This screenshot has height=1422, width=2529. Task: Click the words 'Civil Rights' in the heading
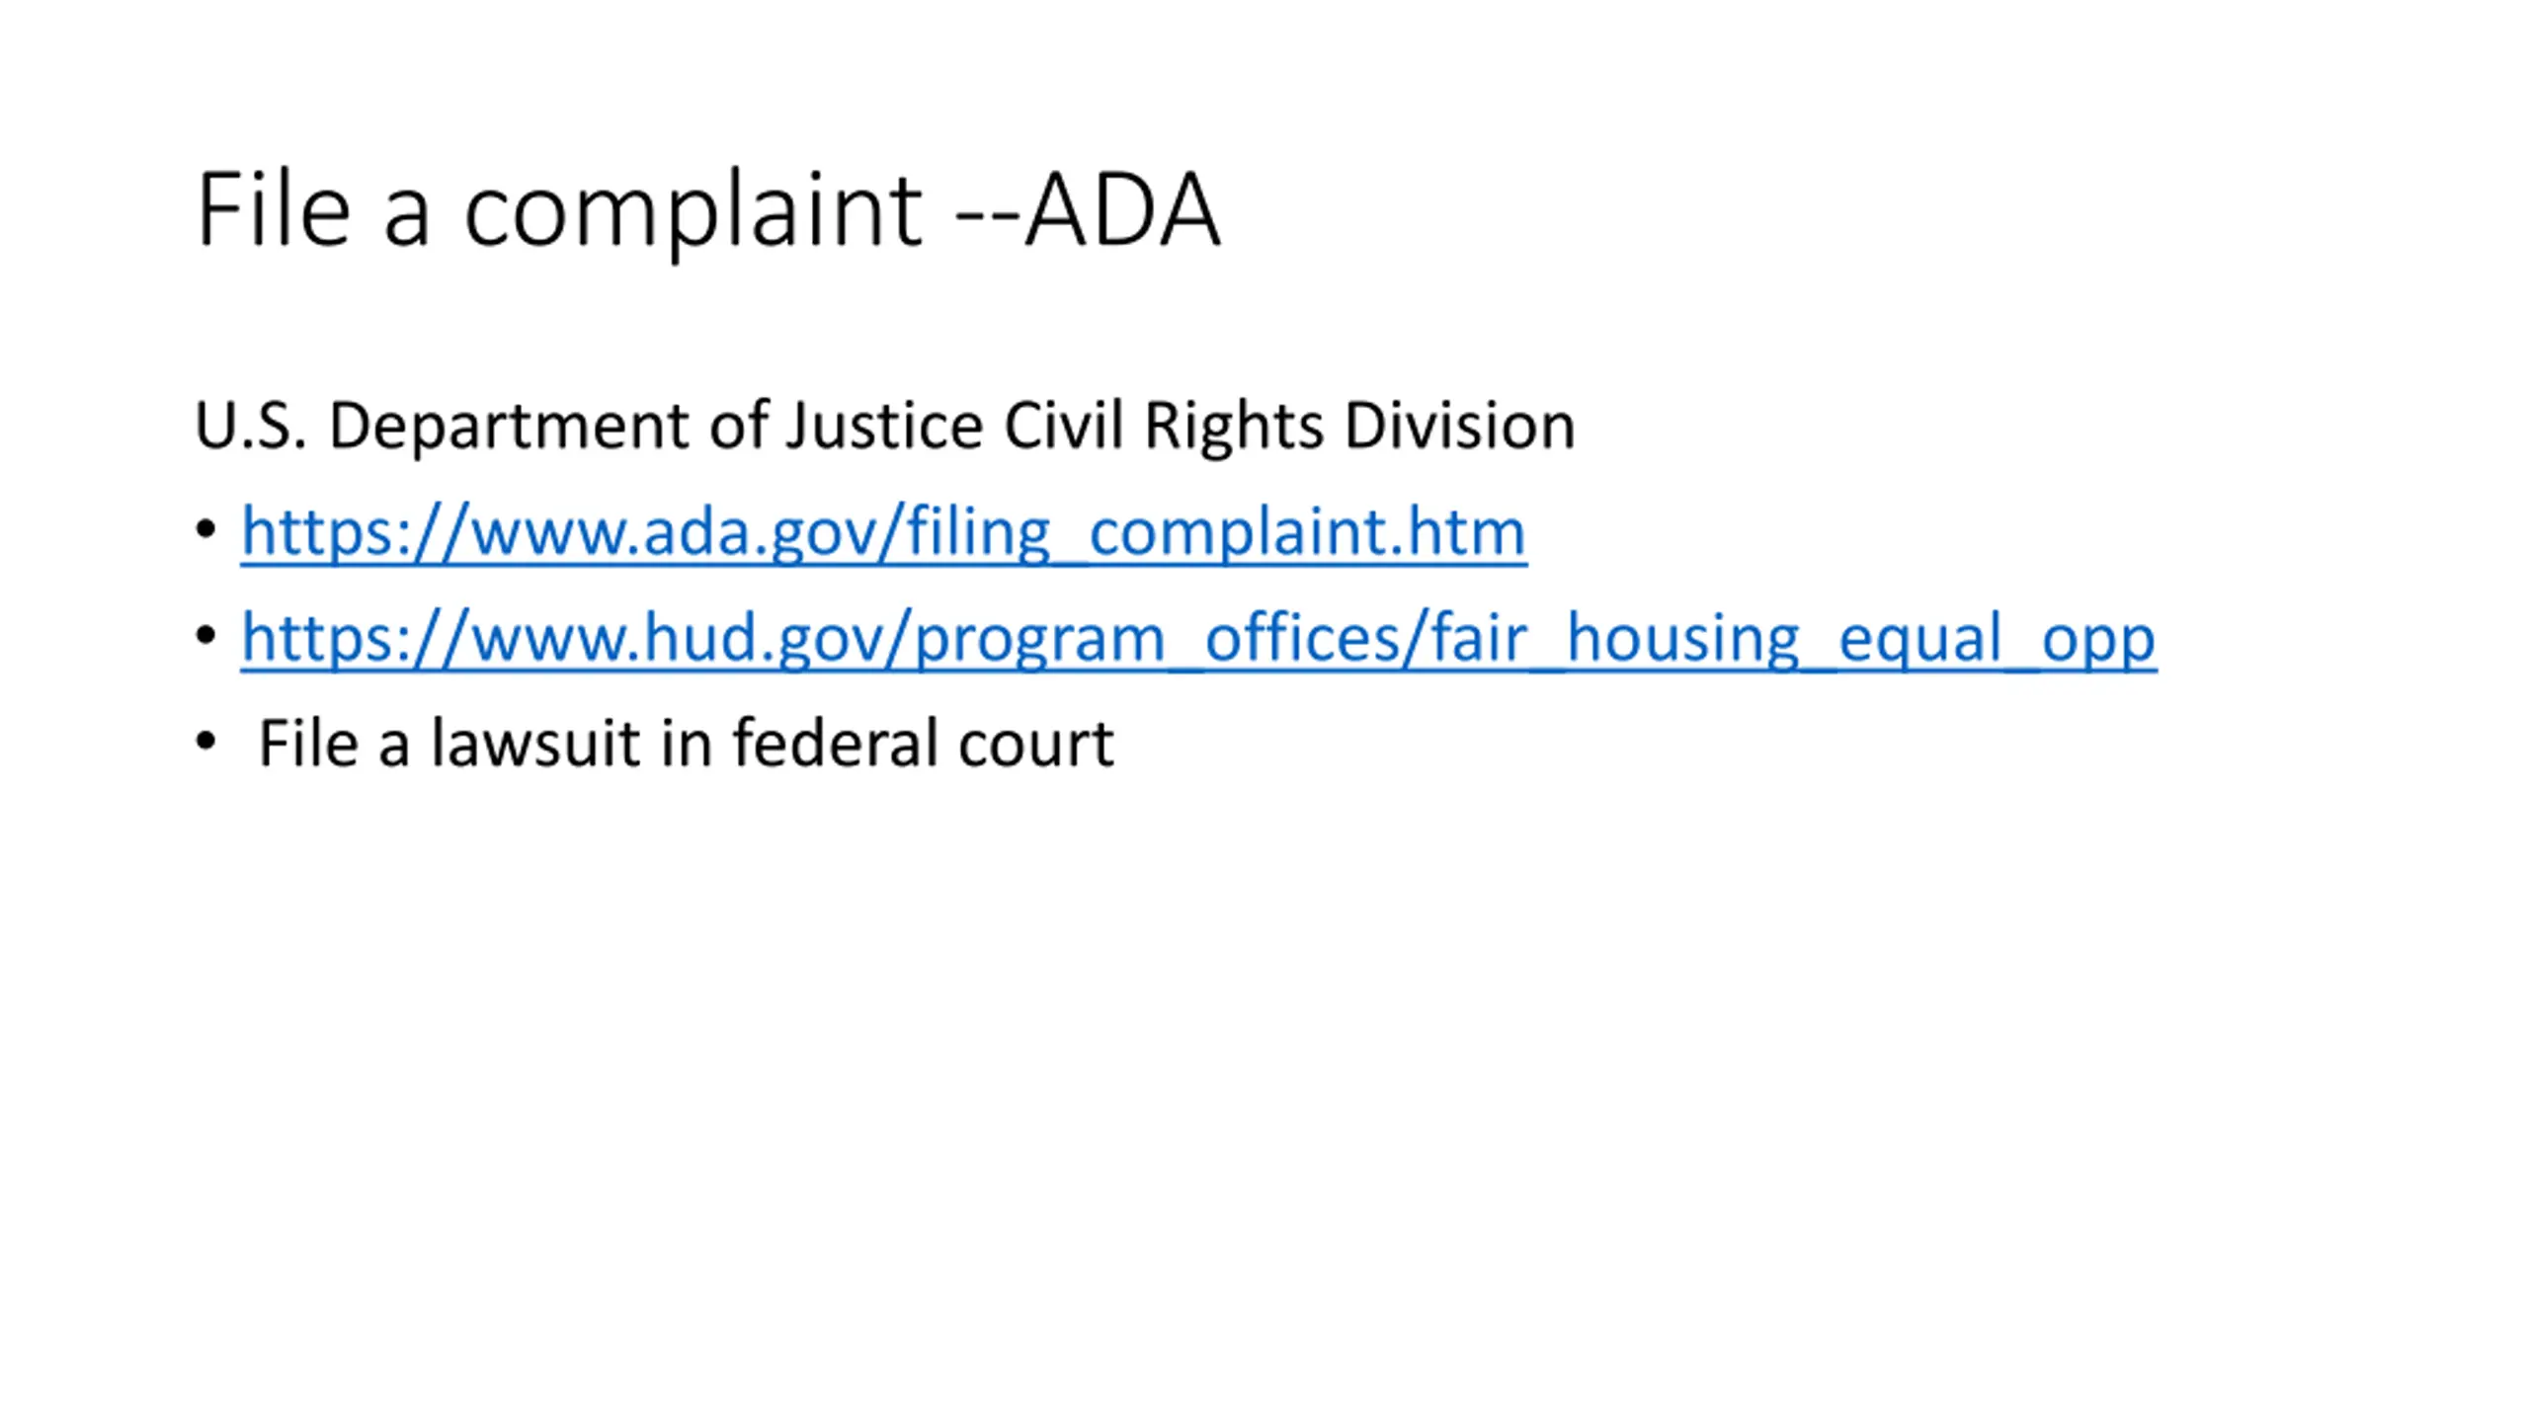(x=1163, y=427)
